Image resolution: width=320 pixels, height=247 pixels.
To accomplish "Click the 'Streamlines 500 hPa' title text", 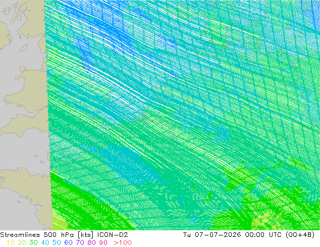I will click(37, 235).
